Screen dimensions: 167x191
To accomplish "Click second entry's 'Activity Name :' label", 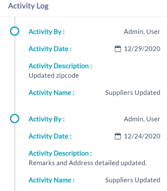I will pos(51,180).
